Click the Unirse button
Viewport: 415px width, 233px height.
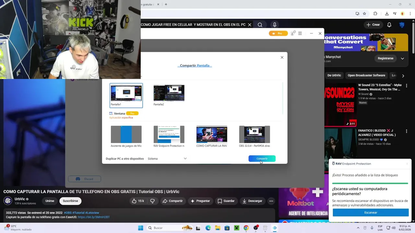pyautogui.click(x=50, y=201)
